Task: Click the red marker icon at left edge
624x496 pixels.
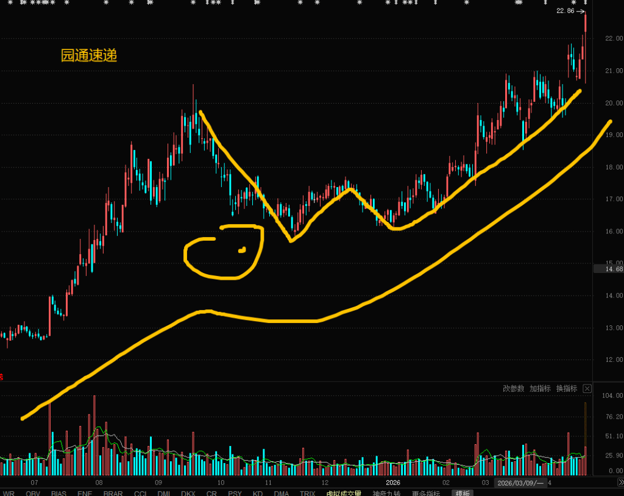Action: 2,377
